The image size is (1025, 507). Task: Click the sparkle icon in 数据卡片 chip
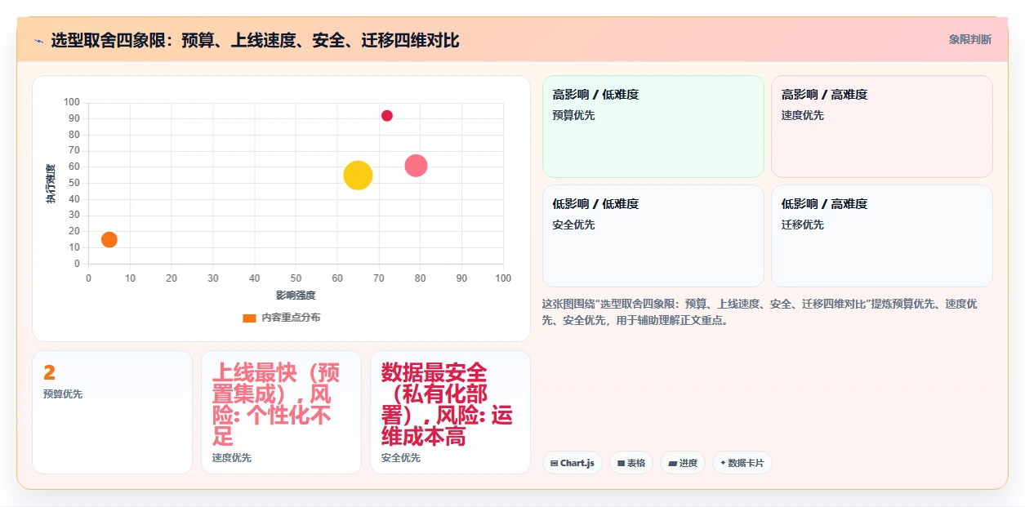[723, 464]
